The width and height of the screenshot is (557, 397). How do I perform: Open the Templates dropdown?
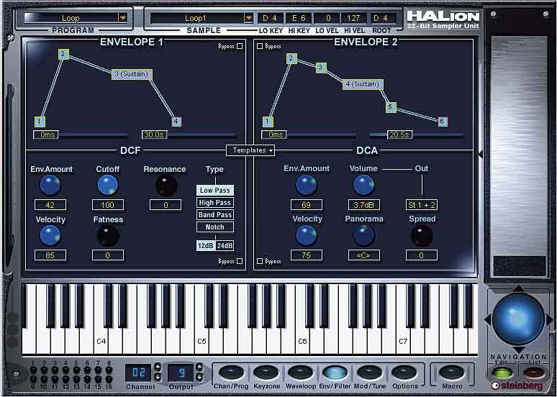[250, 150]
